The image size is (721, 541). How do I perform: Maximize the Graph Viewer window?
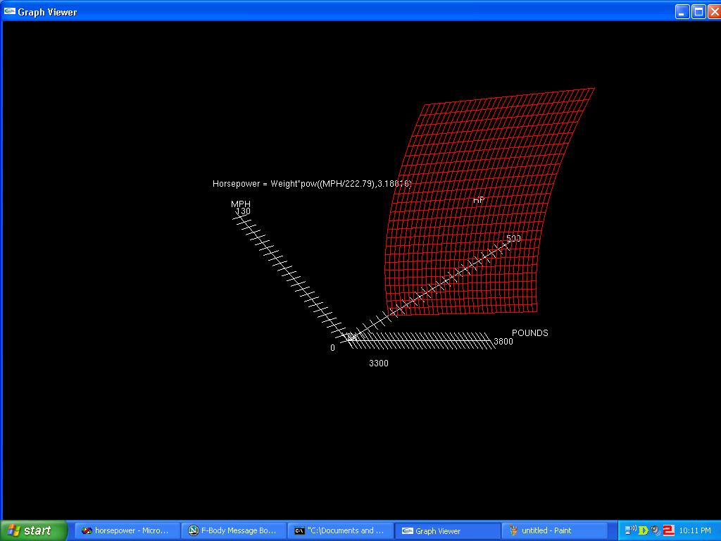[x=698, y=11]
